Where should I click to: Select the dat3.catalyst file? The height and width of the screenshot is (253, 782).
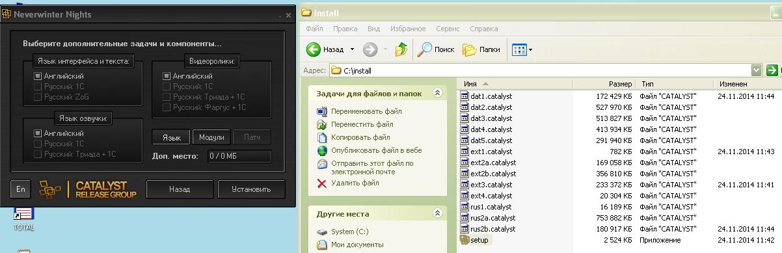pyautogui.click(x=486, y=118)
